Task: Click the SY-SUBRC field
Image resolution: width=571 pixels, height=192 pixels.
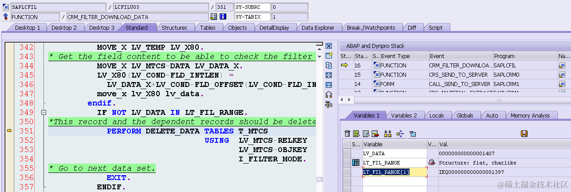Action: pyautogui.click(x=252, y=7)
